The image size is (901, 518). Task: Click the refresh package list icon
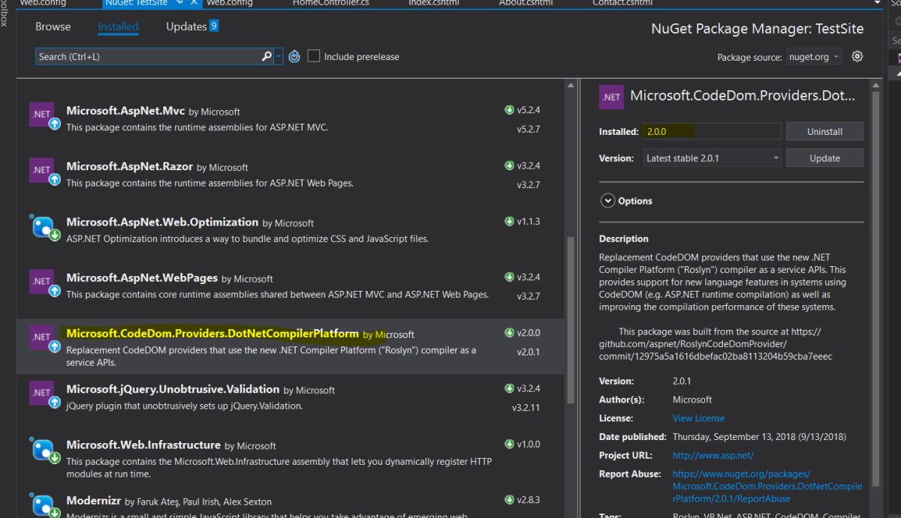click(294, 56)
